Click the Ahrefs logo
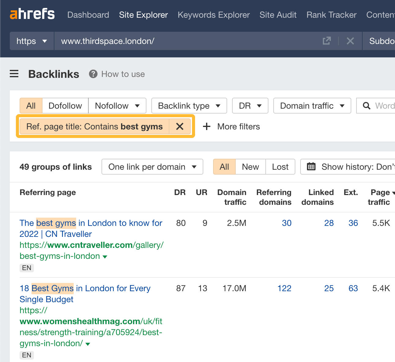This screenshot has width=395, height=362. 32,14
